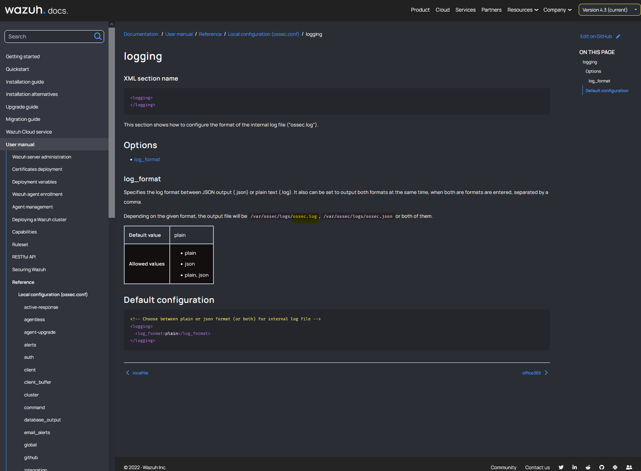
Task: Click the Wazuh docs logo
Action: (x=36, y=10)
